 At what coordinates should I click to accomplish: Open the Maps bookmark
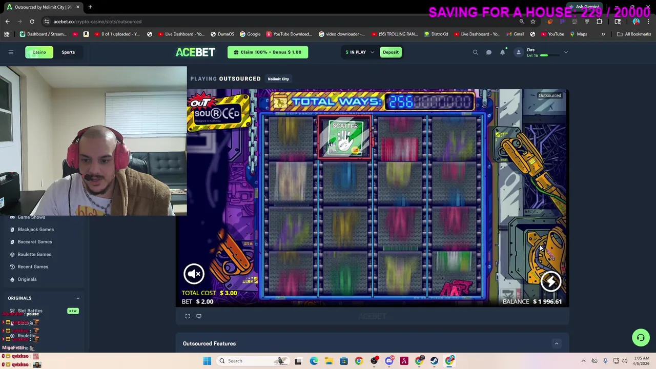578,34
